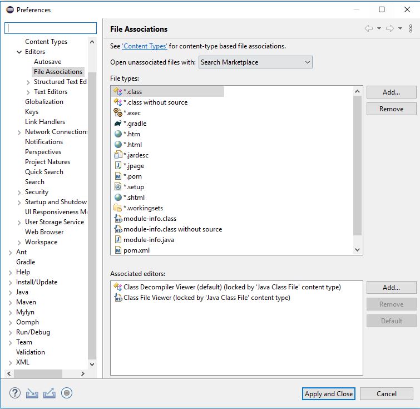Open the Forward history dropdown arrow
The width and height of the screenshot is (420, 409).
400,28
